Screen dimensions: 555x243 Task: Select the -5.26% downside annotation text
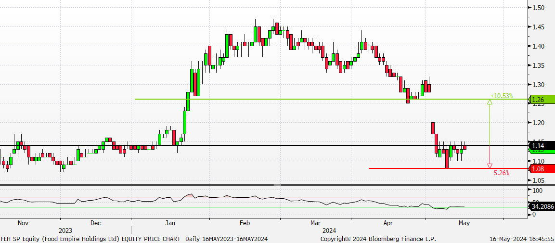point(500,173)
